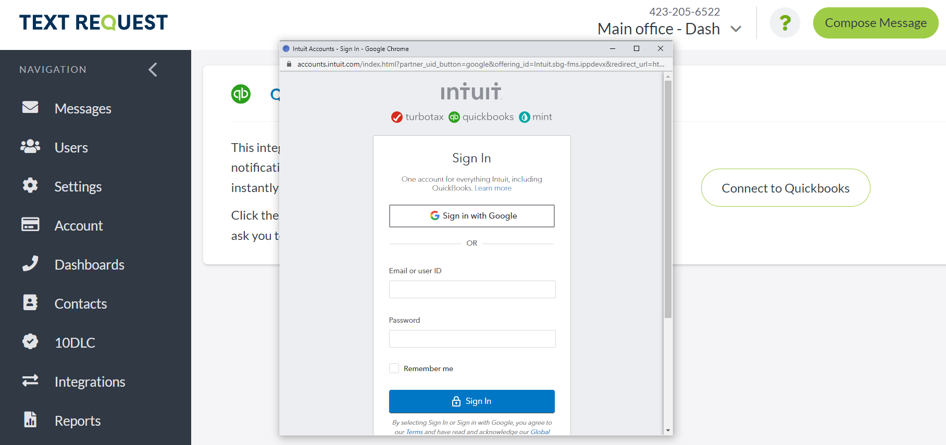
Task: Click the Contacts address book icon
Action: tap(30, 302)
